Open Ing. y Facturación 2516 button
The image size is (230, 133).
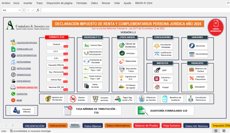pyautogui.click(x=56, y=72)
